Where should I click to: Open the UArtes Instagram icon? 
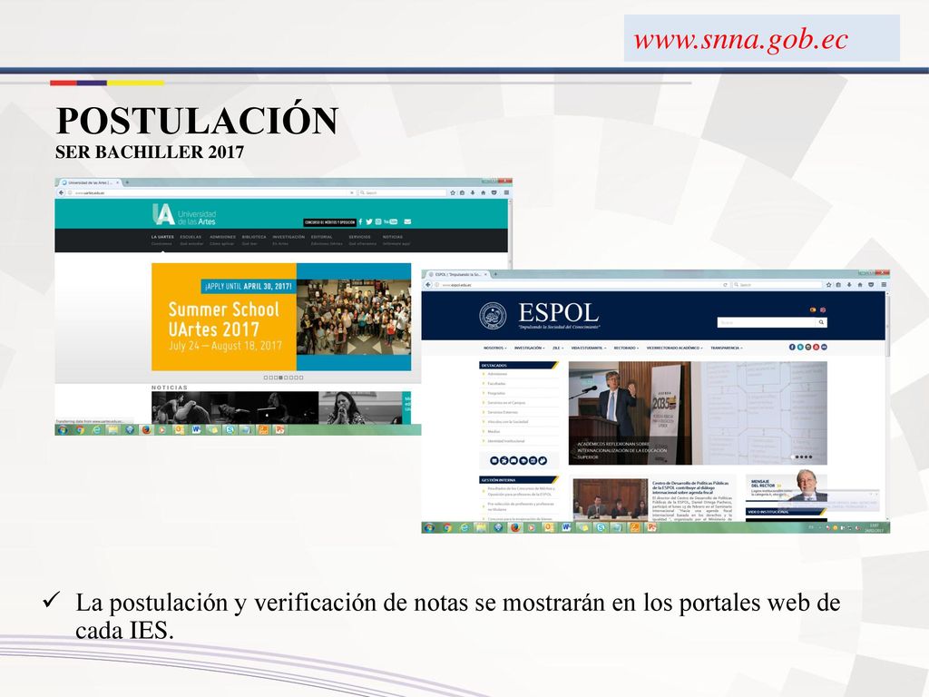coord(378,221)
